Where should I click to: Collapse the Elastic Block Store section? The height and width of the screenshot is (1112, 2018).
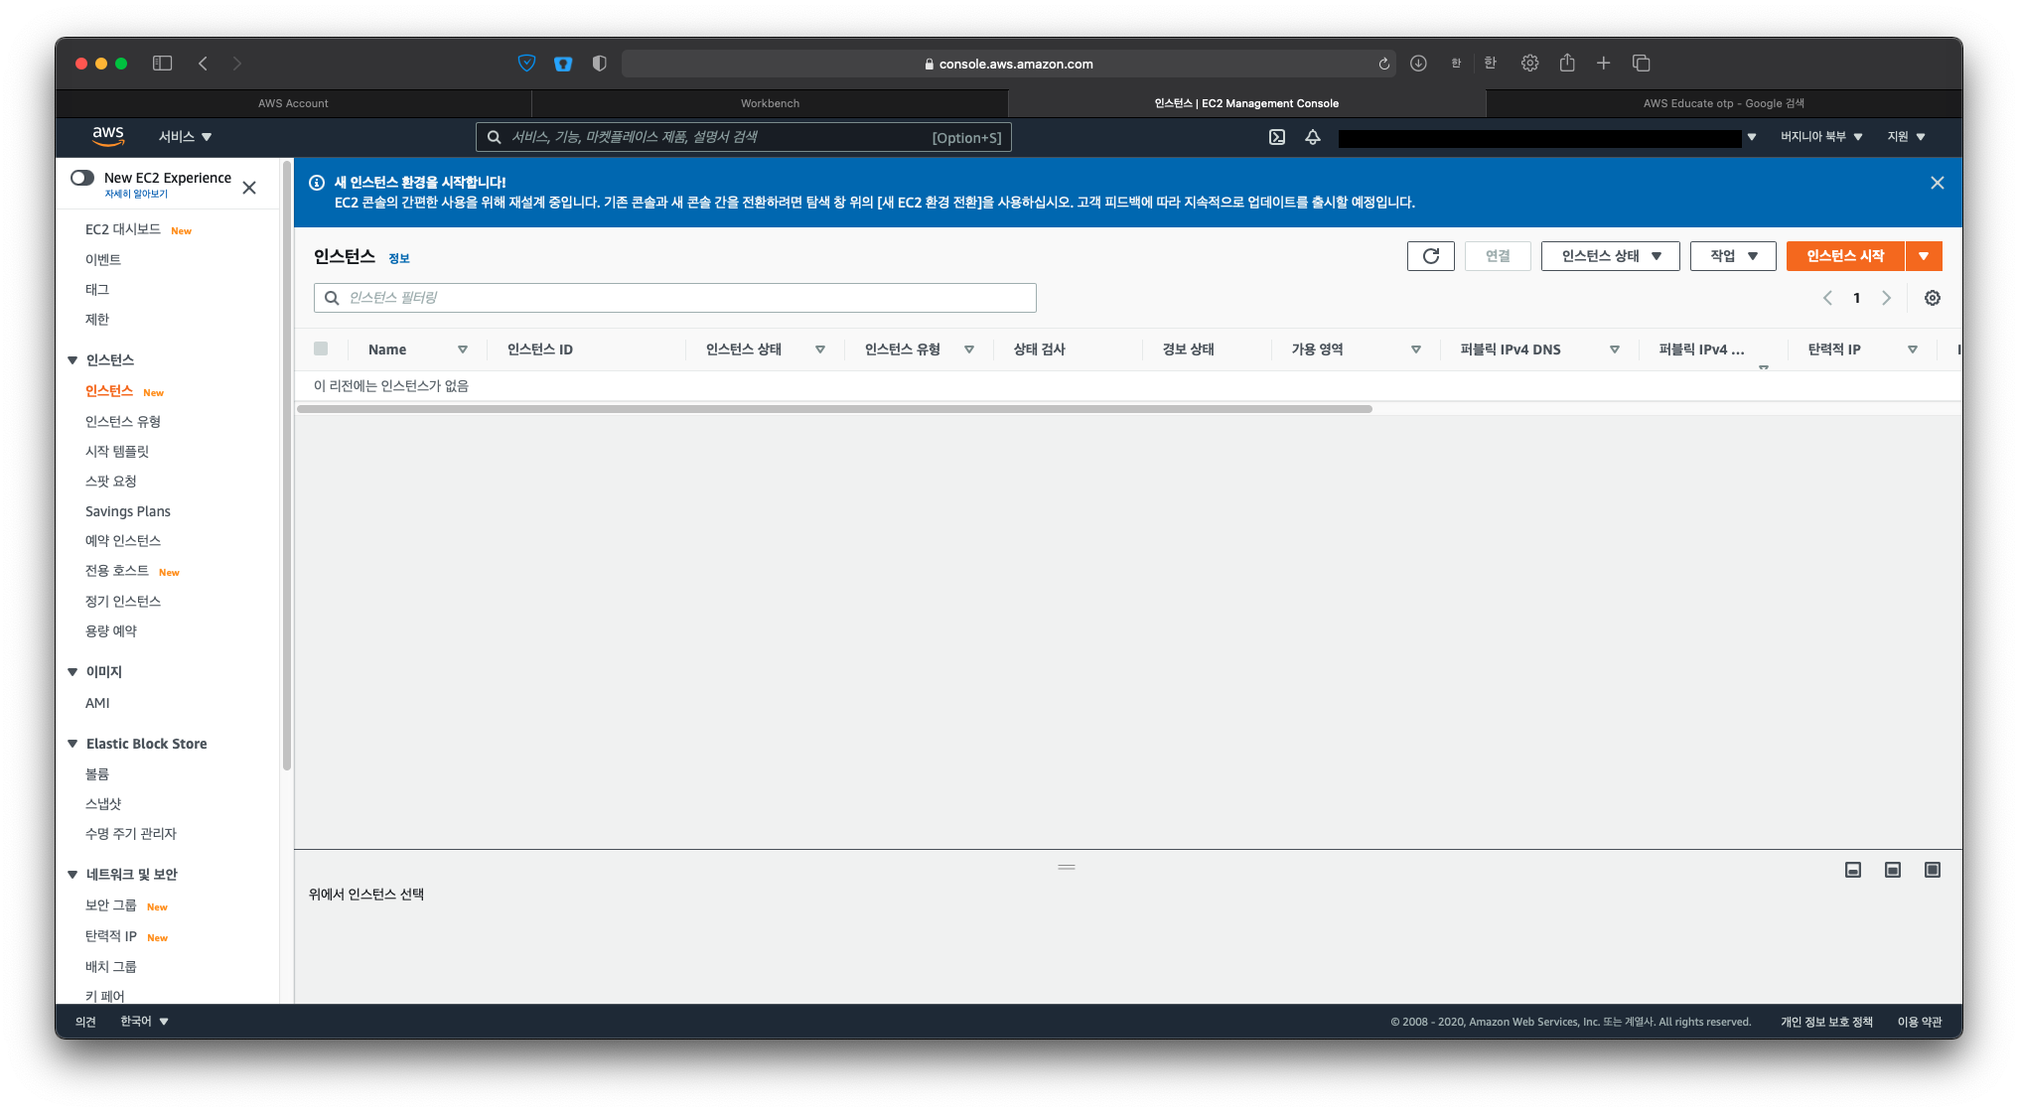point(72,744)
